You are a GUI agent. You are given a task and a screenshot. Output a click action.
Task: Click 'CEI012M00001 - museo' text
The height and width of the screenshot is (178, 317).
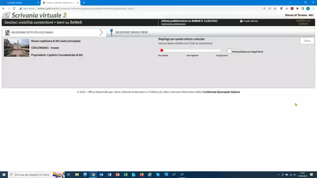[x=45, y=48]
